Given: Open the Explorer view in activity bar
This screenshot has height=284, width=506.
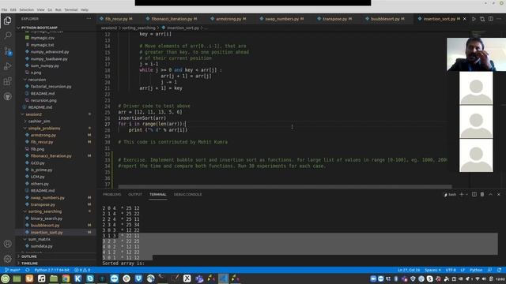Looking at the screenshot, I should pos(7,21).
